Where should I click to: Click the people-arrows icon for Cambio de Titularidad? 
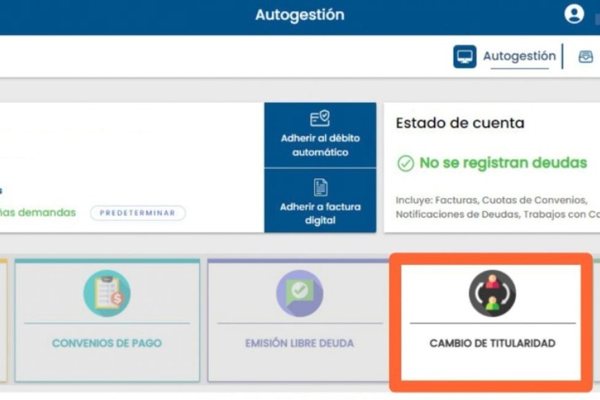(492, 292)
